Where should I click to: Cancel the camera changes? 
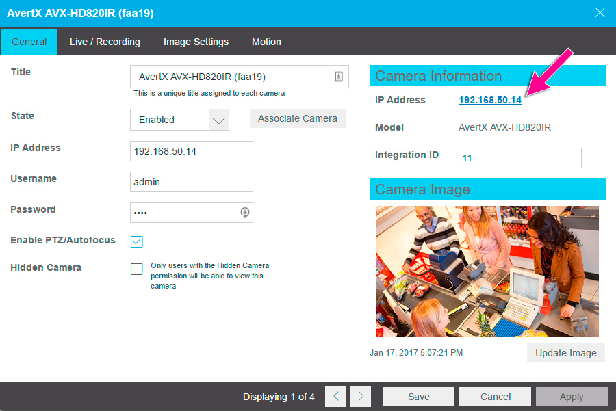click(496, 397)
